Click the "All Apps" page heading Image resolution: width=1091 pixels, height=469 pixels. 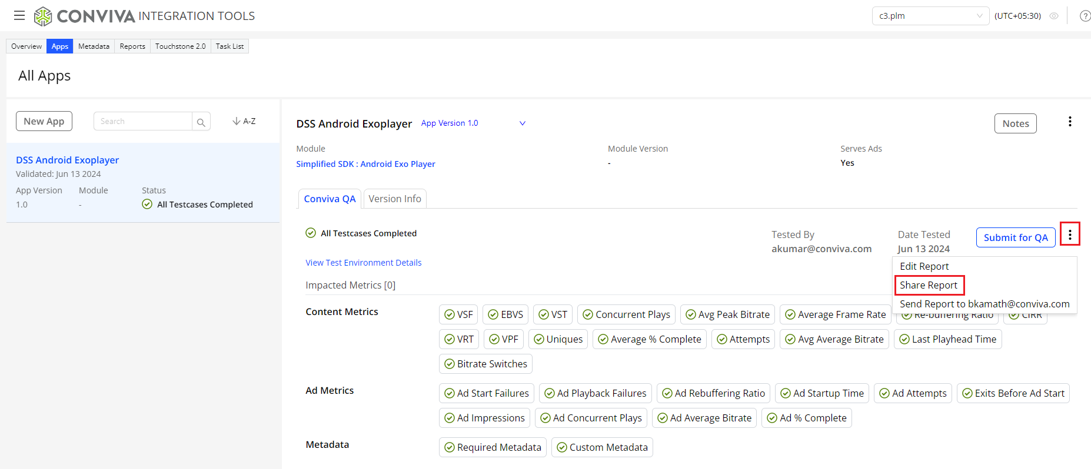click(44, 76)
